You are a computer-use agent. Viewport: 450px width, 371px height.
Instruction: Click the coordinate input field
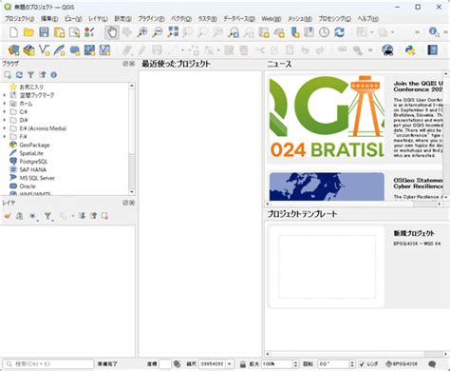[165, 364]
